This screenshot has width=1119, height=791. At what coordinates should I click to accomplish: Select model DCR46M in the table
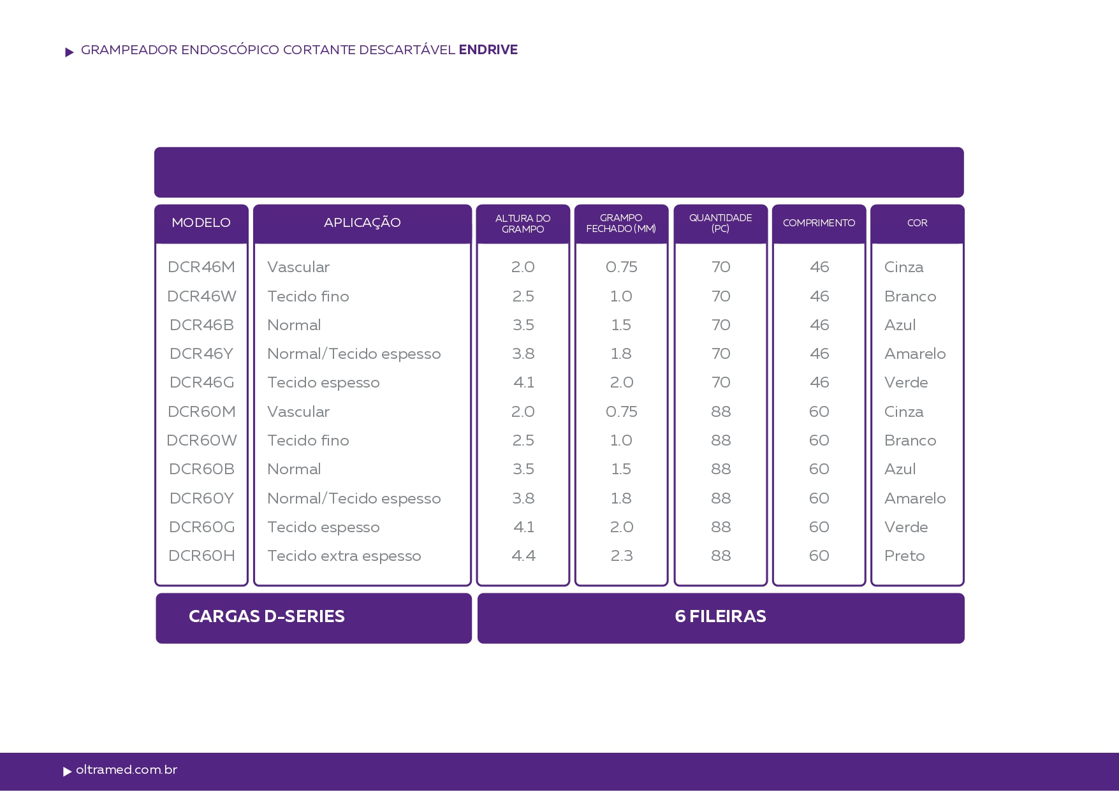201,267
